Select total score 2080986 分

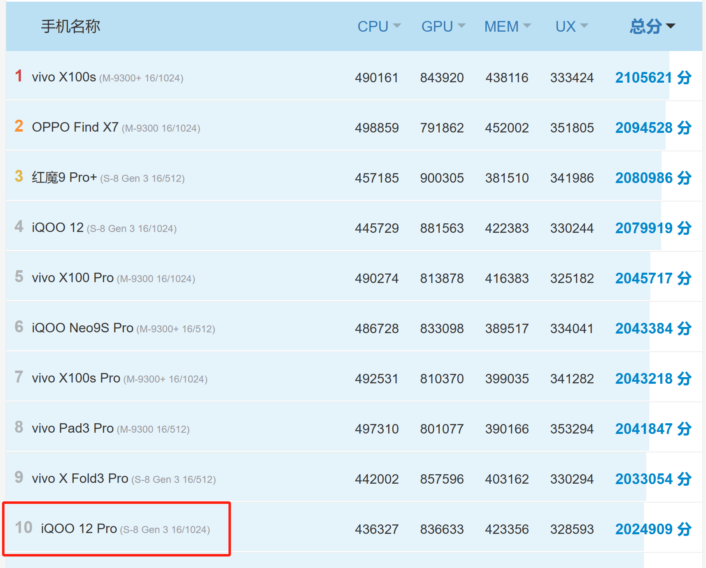[x=653, y=178]
